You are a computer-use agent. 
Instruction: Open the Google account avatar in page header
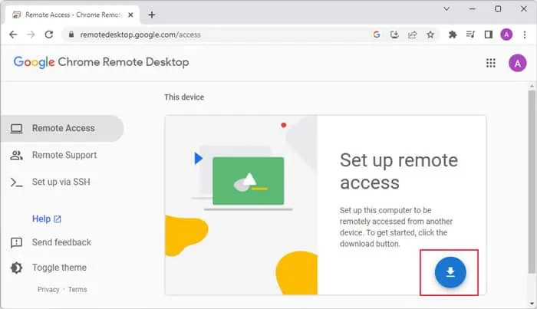click(x=518, y=63)
